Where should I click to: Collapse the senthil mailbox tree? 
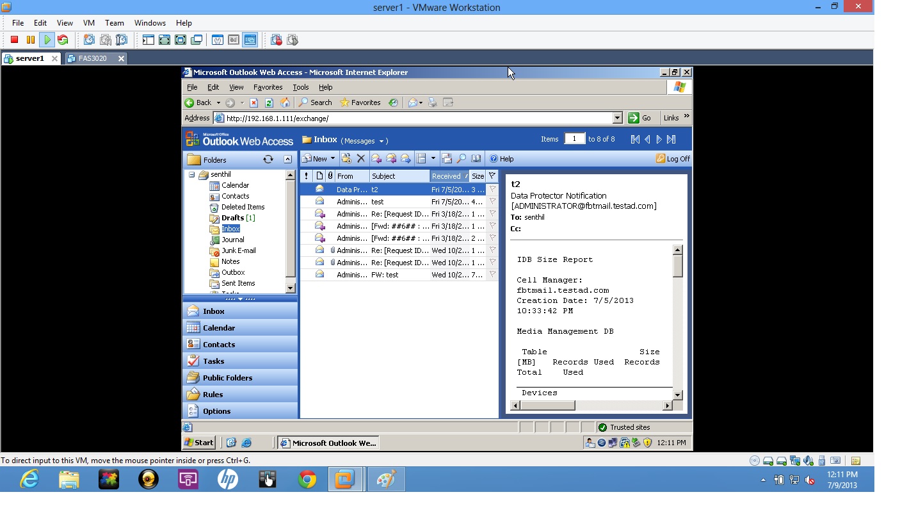(191, 174)
